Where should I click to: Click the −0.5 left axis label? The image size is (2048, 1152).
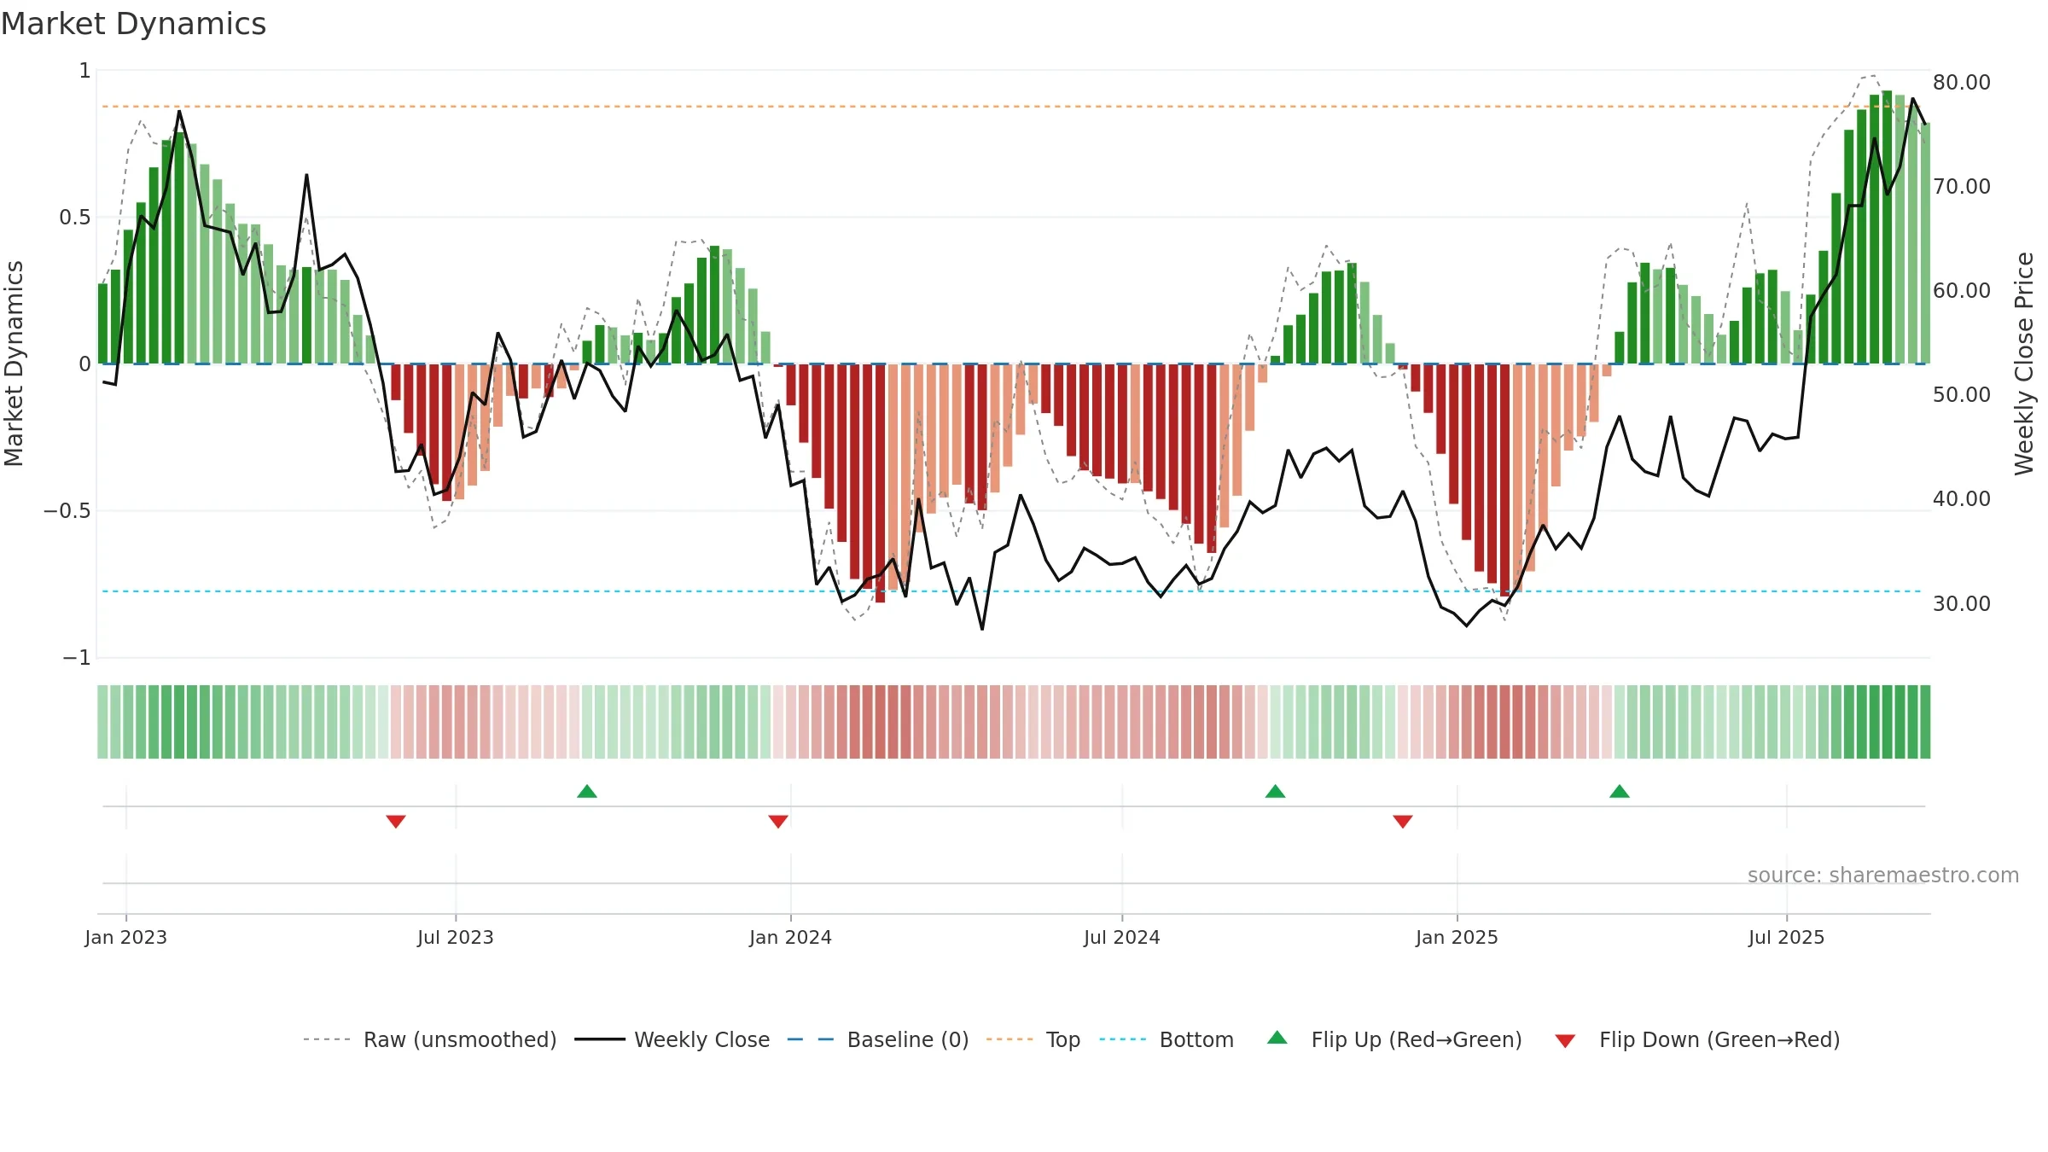[x=67, y=511]
